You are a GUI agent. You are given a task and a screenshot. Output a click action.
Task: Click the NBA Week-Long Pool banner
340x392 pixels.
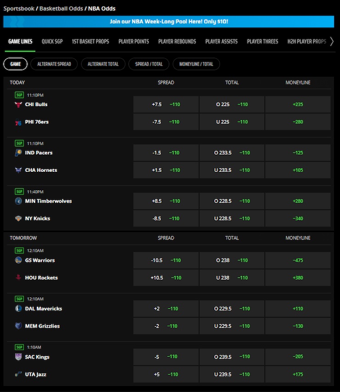169,22
